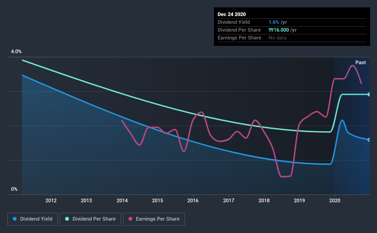Viewport: 377px width, 233px height.
Task: Click the 1.6% Dividend Yield value in tooltip
Action: [274, 22]
